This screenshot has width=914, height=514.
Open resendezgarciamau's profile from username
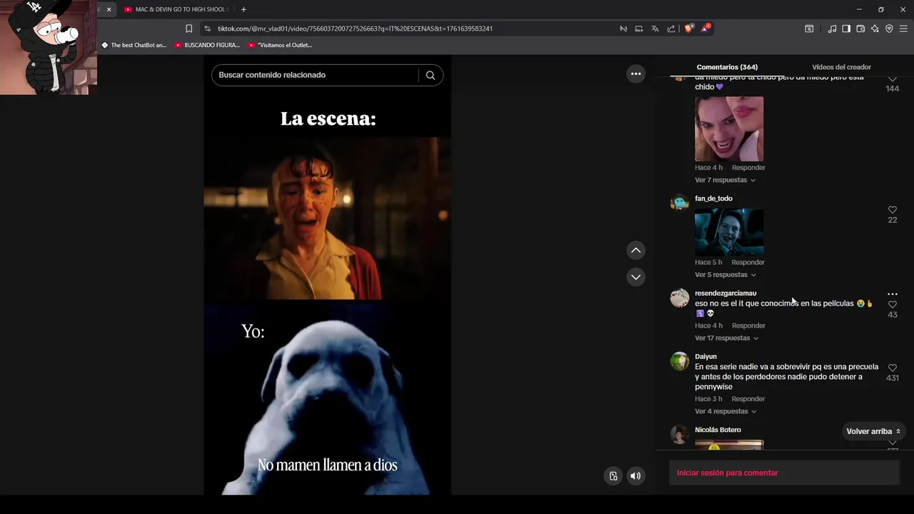point(725,293)
